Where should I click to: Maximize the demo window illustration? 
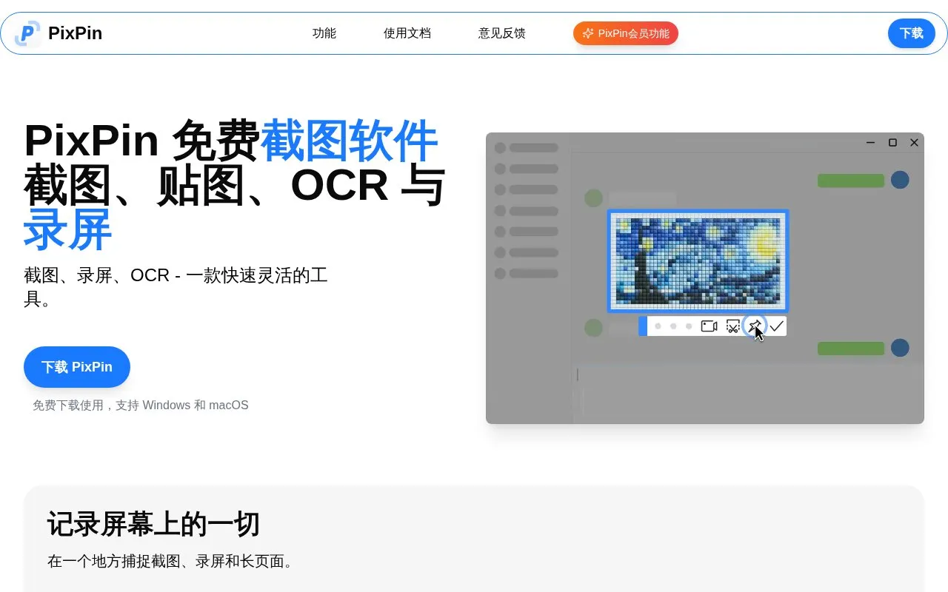[892, 142]
